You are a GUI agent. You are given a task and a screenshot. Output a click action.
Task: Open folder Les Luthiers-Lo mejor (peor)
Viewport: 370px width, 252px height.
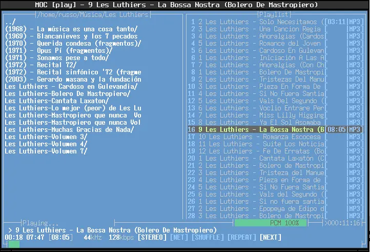coord(73,108)
